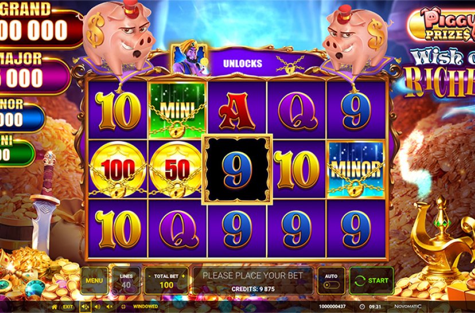Decrease total bet with minus sign
This screenshot has width=475, height=313.
pos(149,276)
